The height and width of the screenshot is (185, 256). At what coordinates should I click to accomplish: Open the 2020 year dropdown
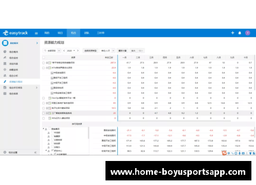click(71, 51)
